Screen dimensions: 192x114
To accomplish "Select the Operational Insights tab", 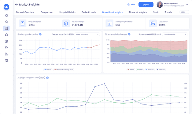I will click(112, 12).
